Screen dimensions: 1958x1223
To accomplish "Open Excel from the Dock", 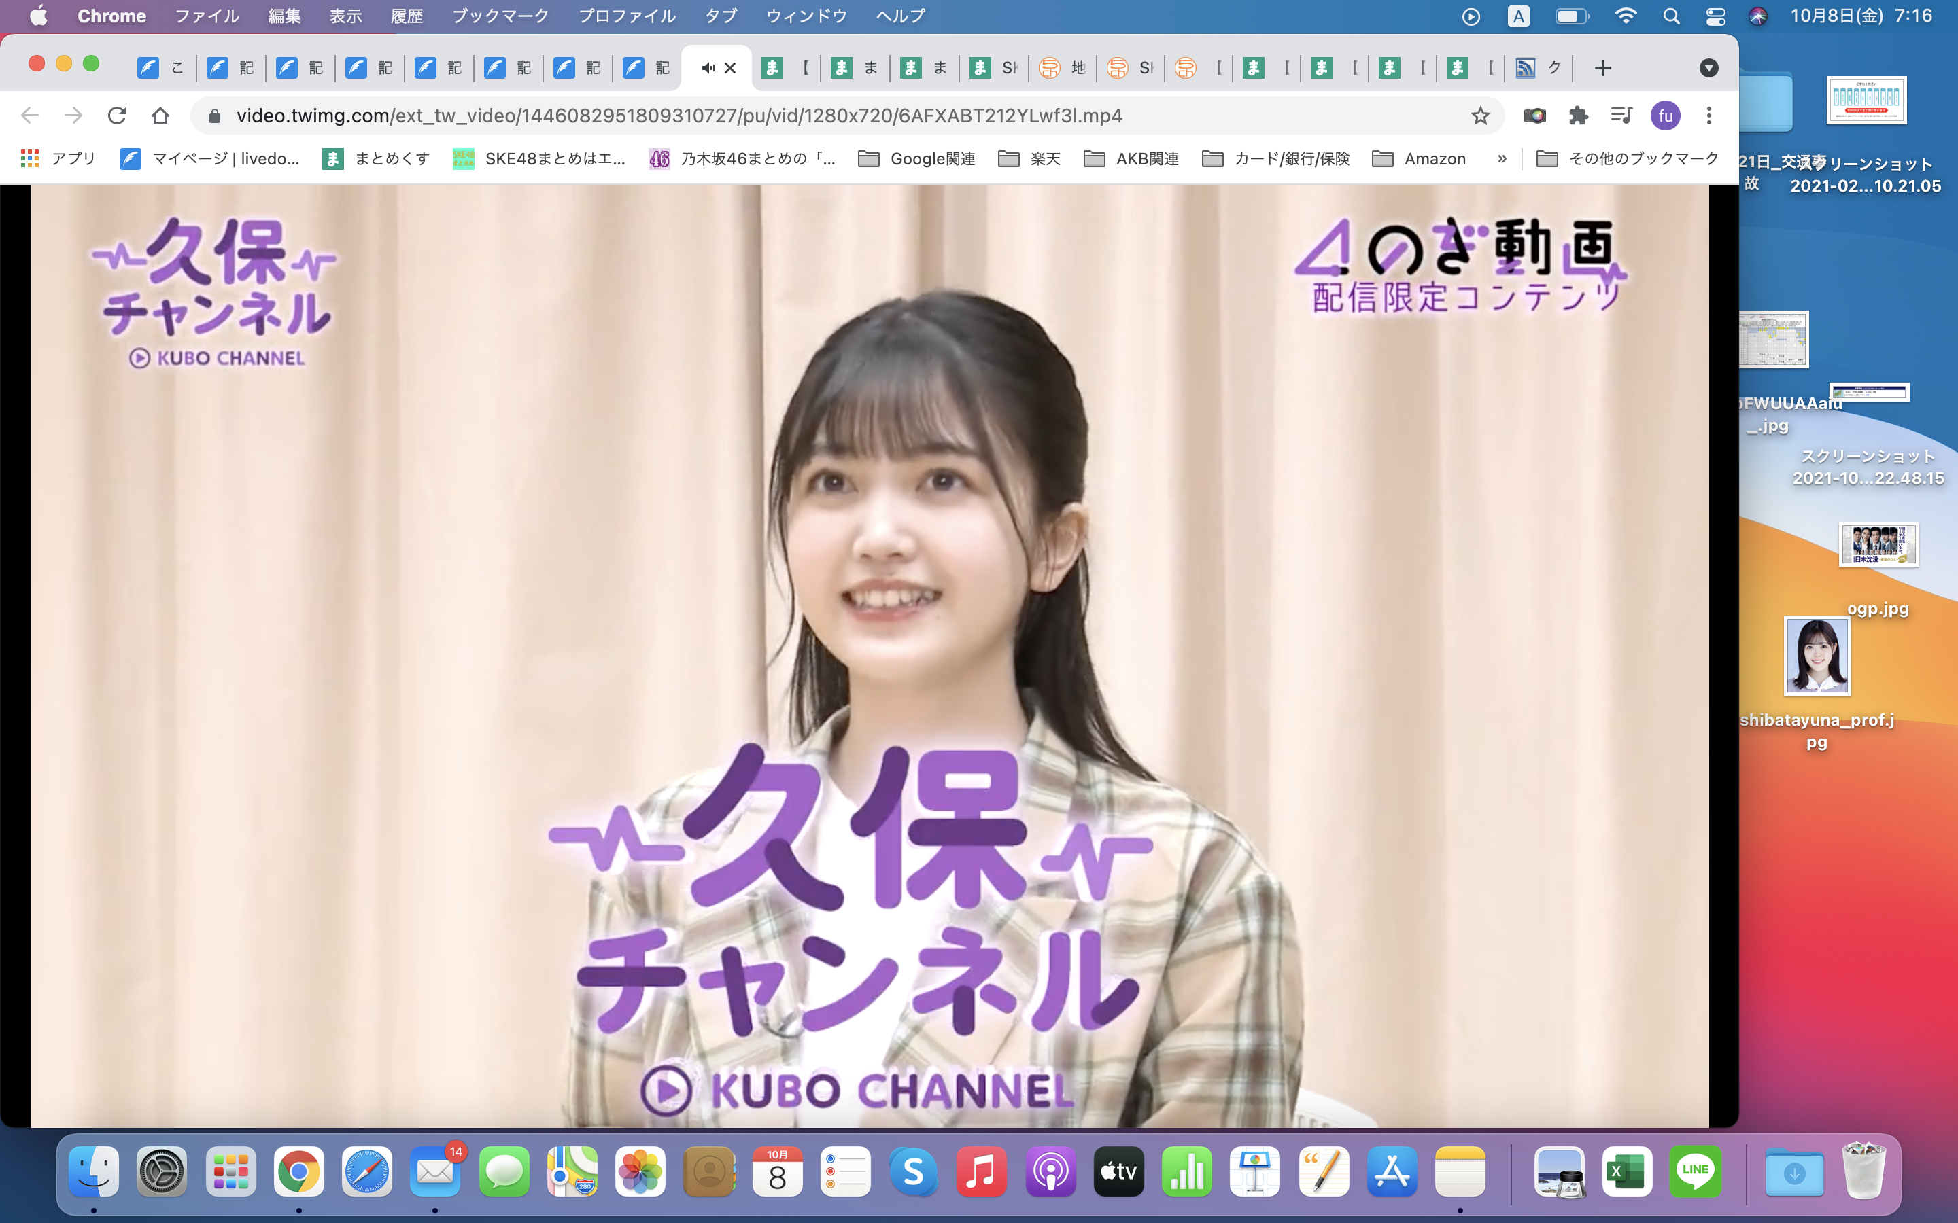I will (x=1627, y=1171).
